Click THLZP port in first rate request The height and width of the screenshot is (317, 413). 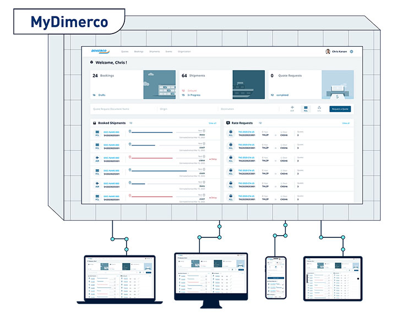(265, 135)
